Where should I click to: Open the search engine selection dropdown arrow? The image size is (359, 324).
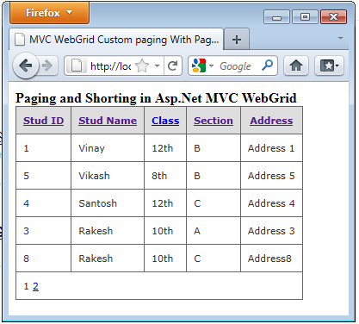(211, 65)
